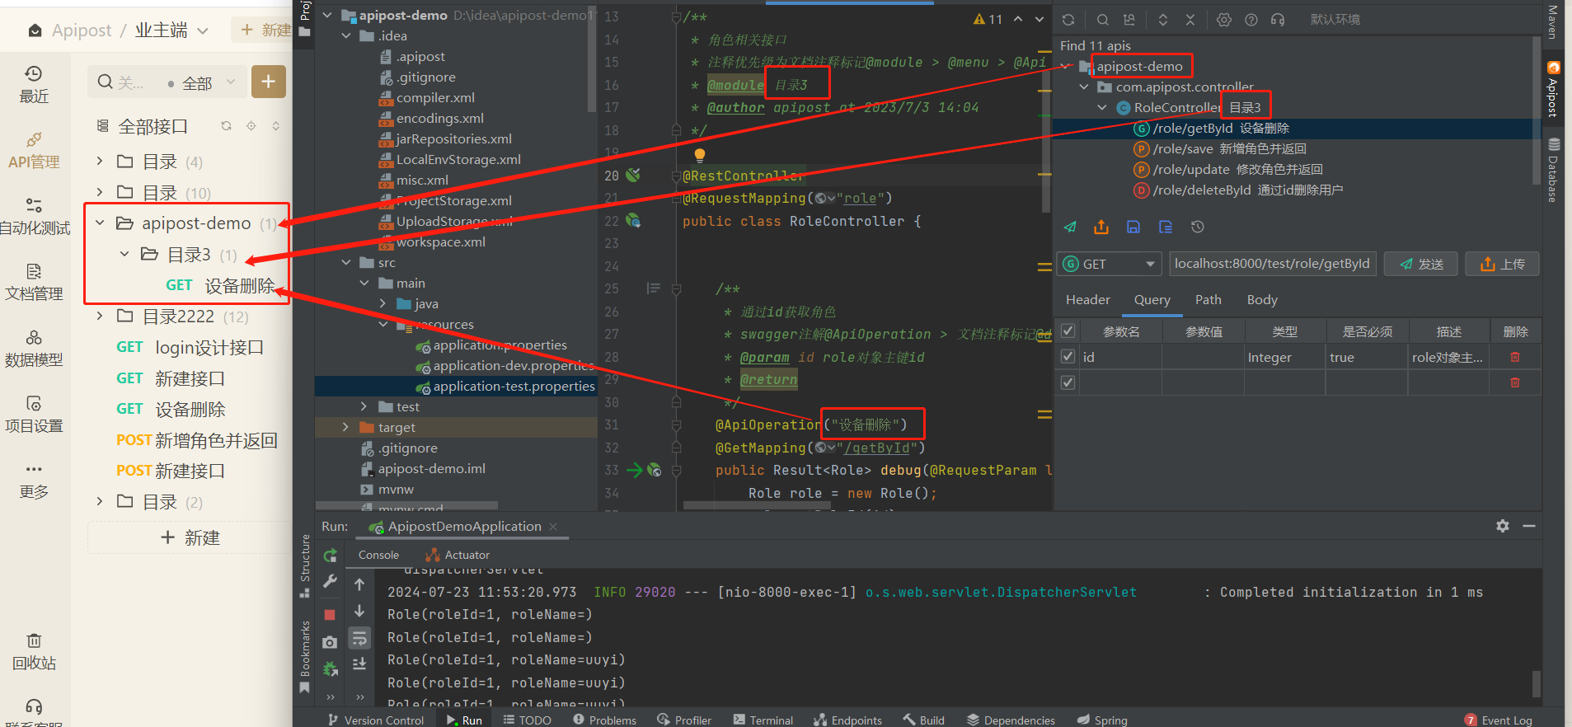Viewport: 1572px width, 727px height.
Task: Click warning count 11 indicator in editor
Action: coord(988,19)
